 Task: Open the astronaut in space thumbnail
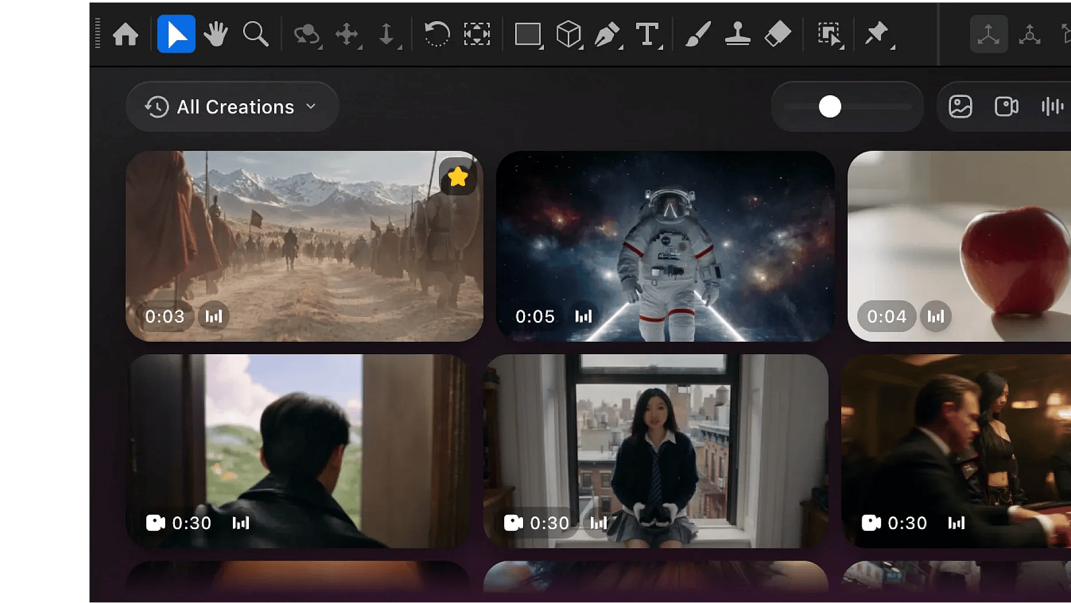(665, 246)
